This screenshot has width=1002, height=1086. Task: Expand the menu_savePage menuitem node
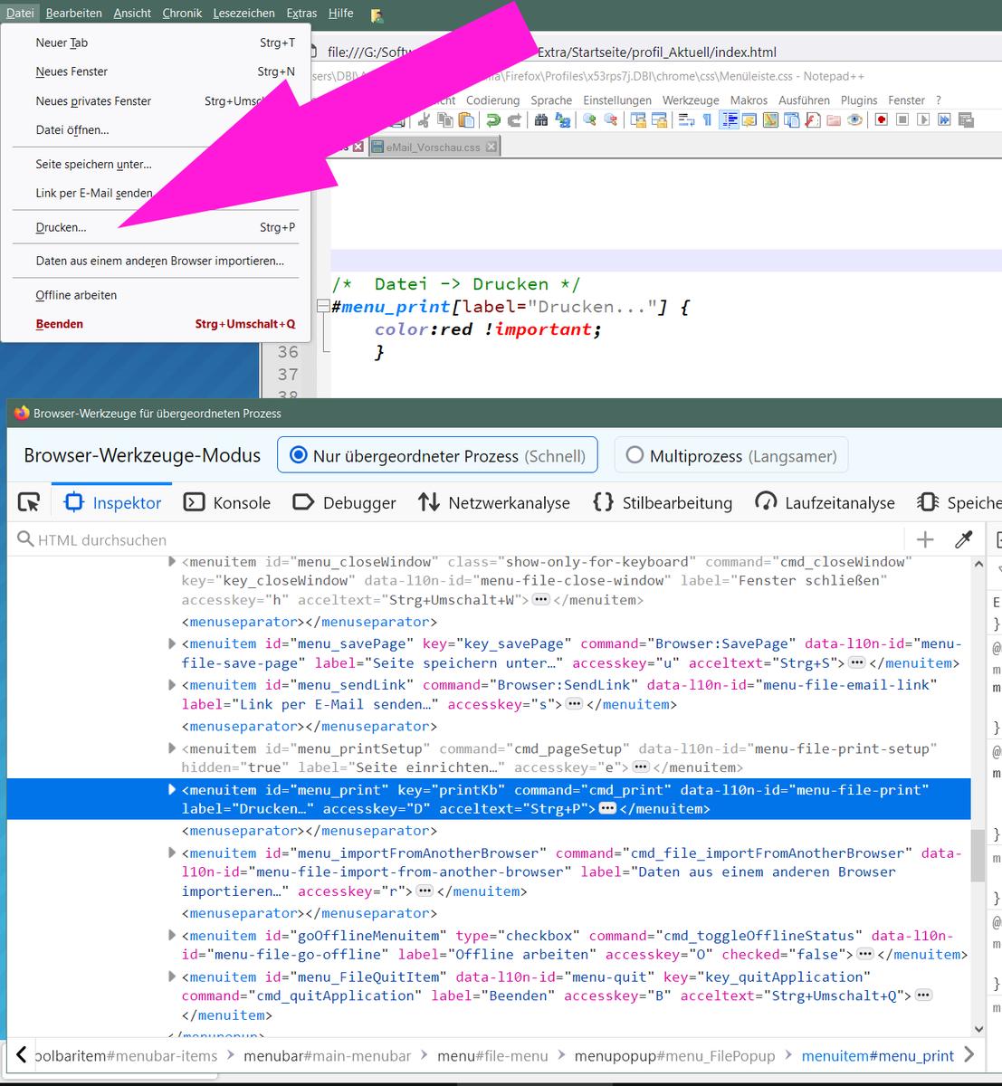click(x=172, y=643)
